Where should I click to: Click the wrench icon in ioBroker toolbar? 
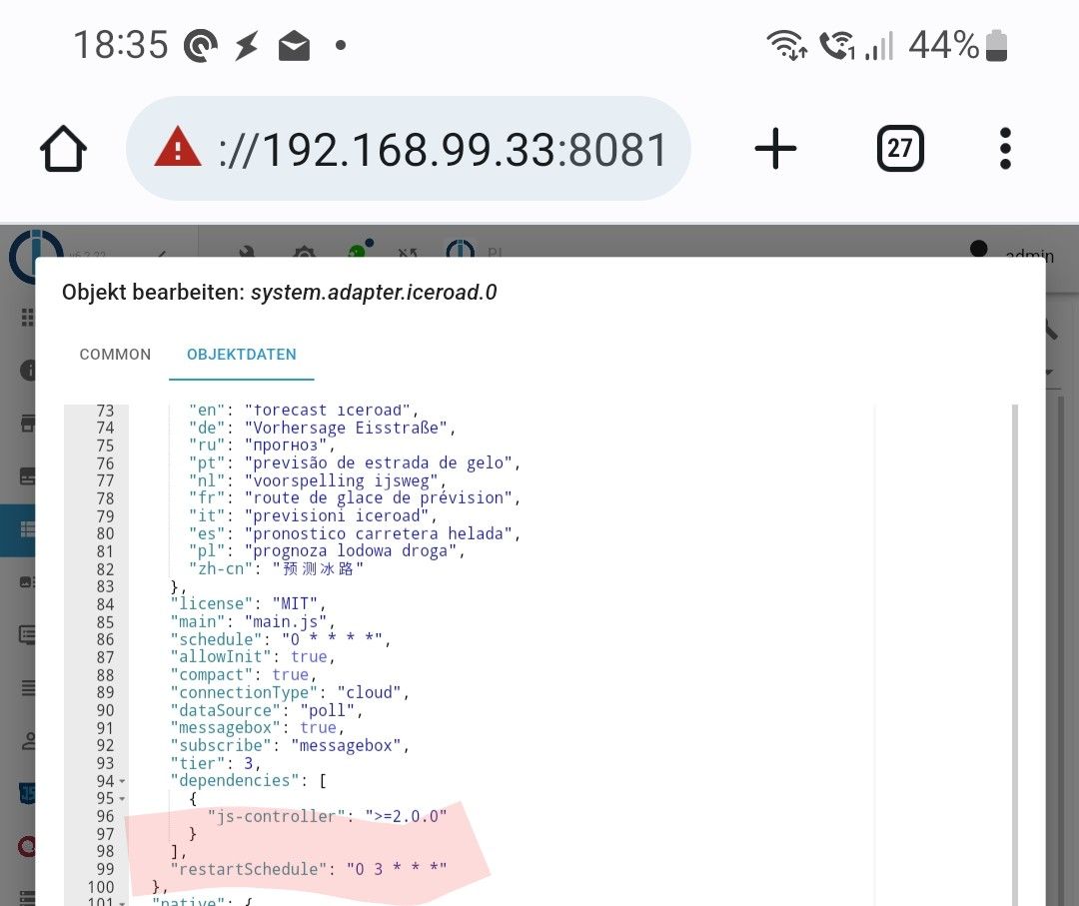pyautogui.click(x=248, y=253)
